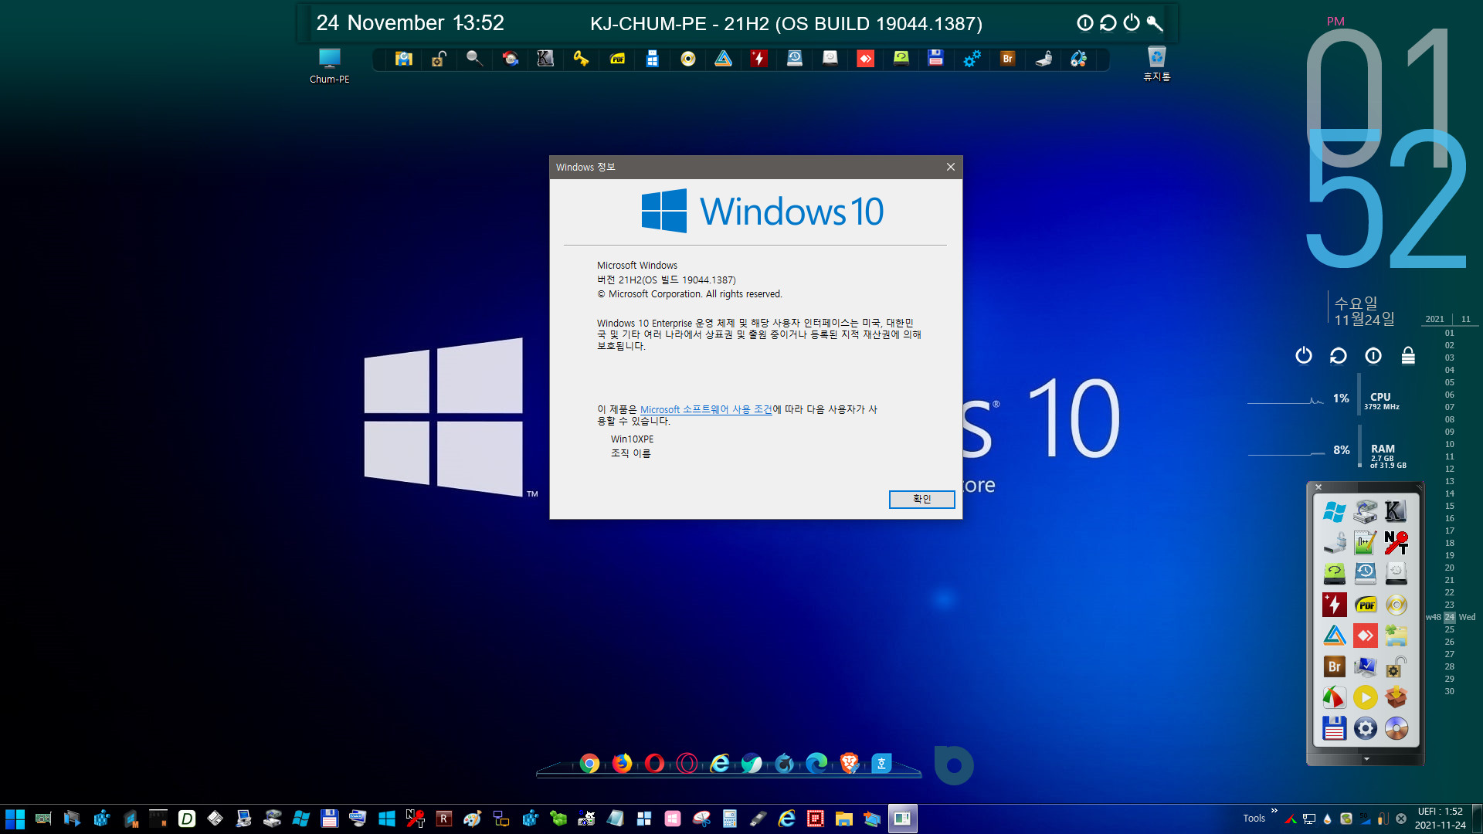Open the Tools toolbar label in taskbar
Image resolution: width=1483 pixels, height=834 pixels.
tap(1254, 819)
